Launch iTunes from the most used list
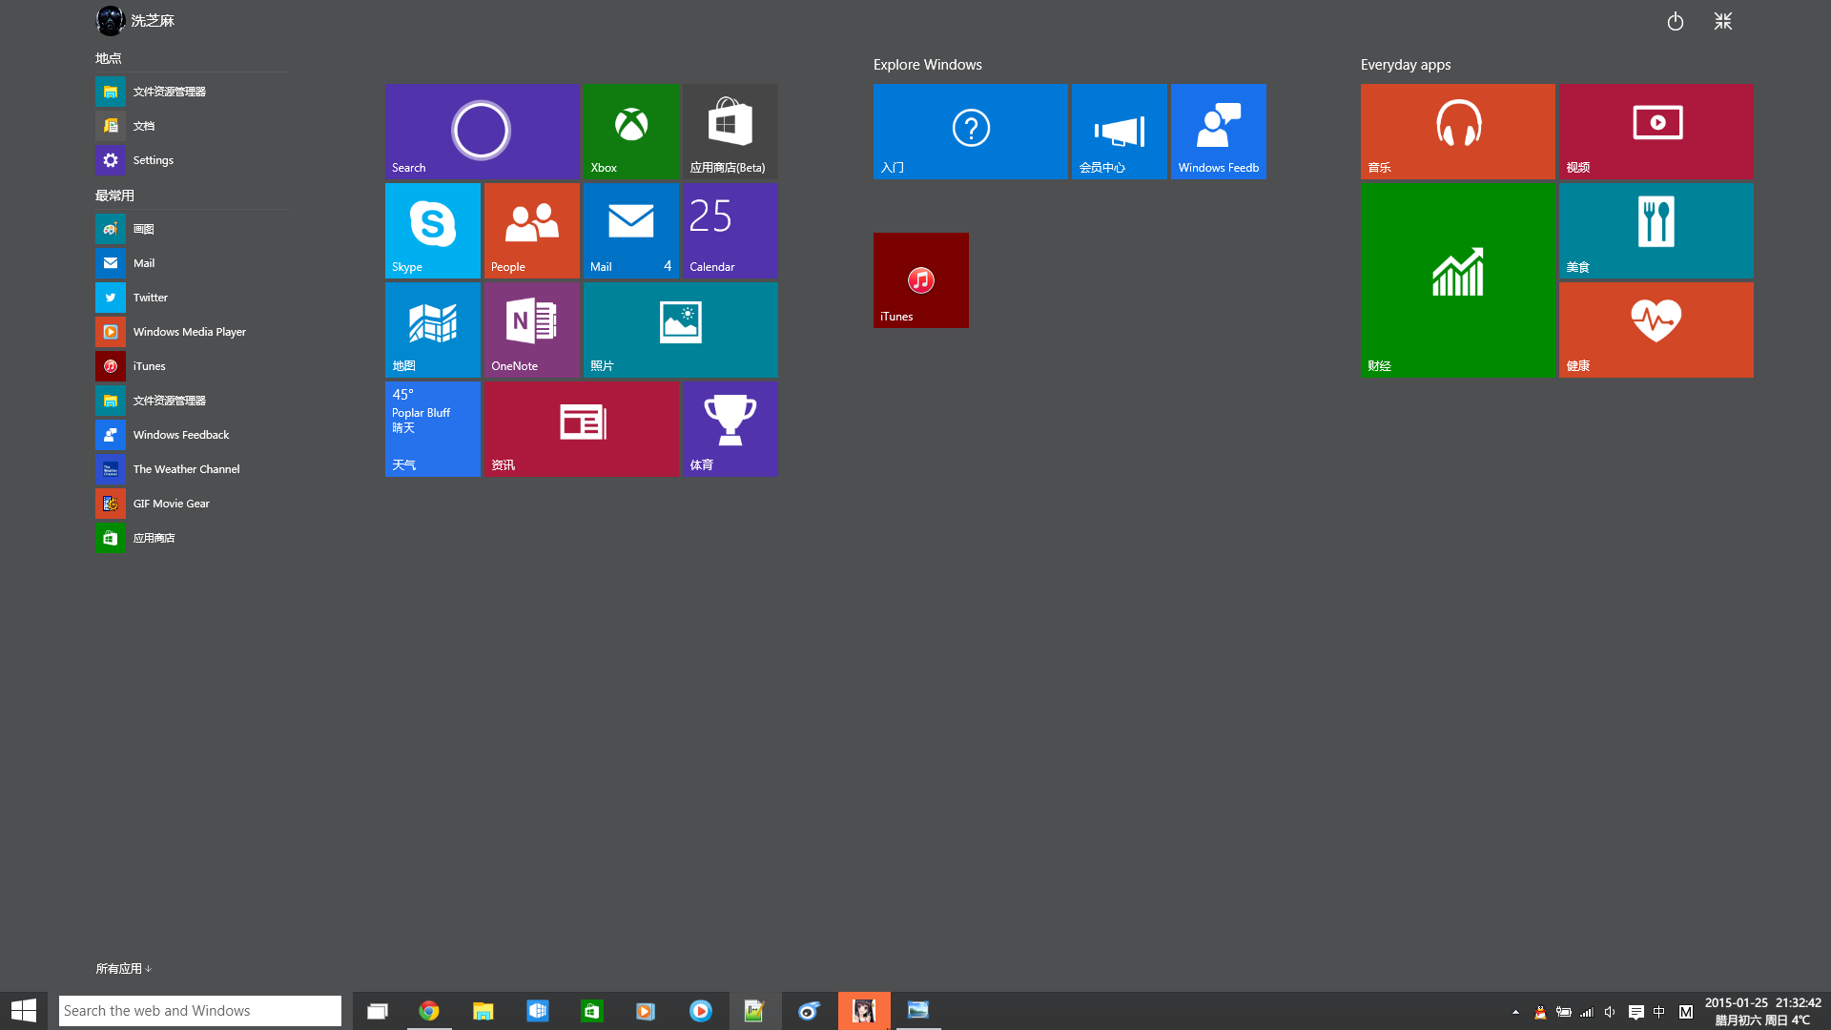The width and height of the screenshot is (1831, 1030). (192, 366)
